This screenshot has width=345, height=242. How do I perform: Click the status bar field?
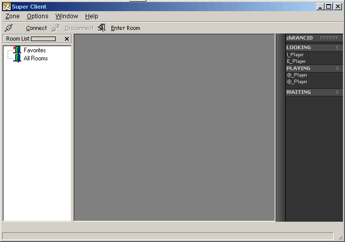168,236
